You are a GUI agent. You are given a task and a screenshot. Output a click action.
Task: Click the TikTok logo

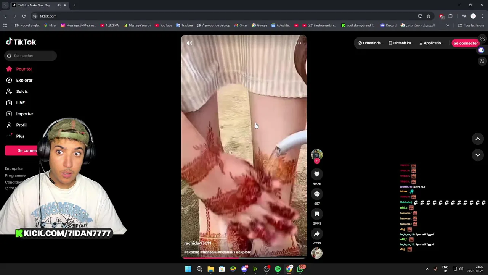(21, 42)
